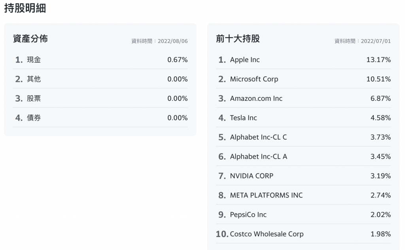
Task: Click the 資產分佈 panel title
Action: (x=30, y=39)
